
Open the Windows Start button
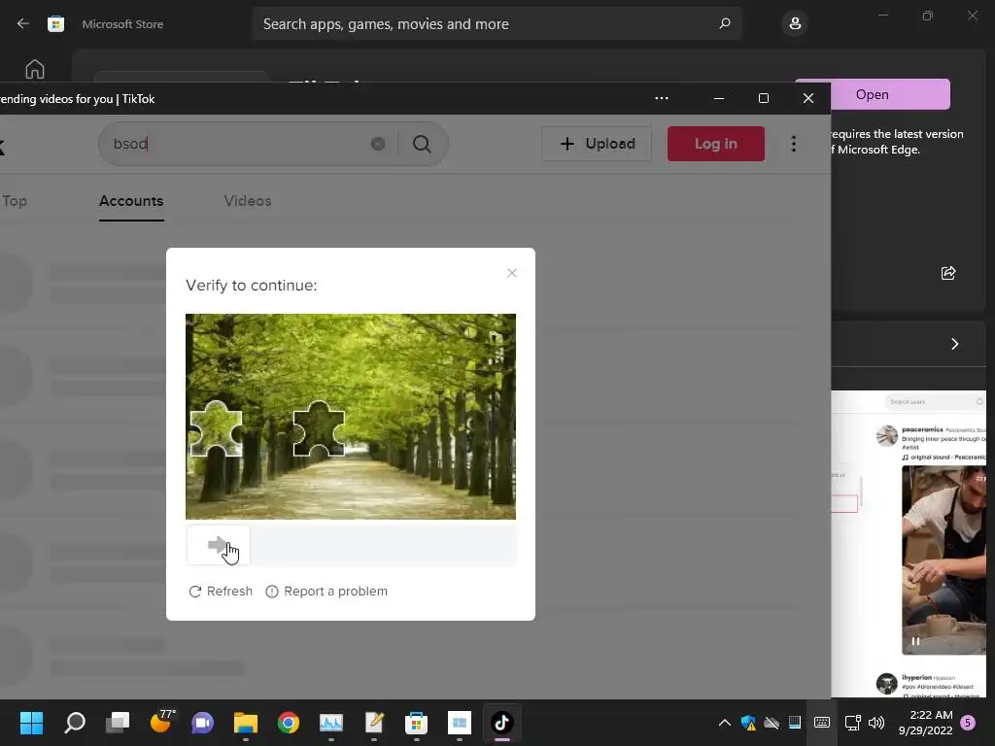[x=32, y=723]
